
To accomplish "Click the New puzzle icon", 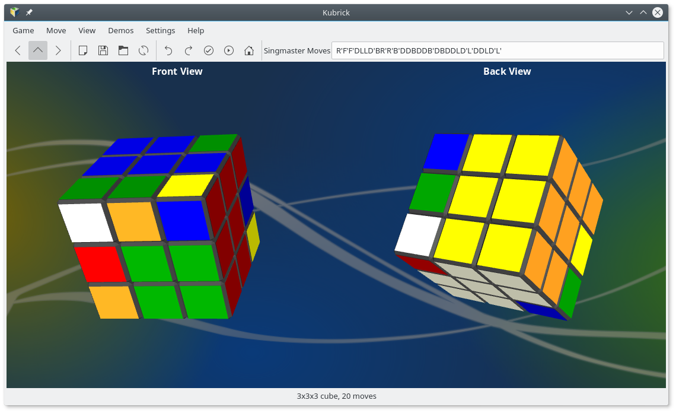I will [83, 50].
